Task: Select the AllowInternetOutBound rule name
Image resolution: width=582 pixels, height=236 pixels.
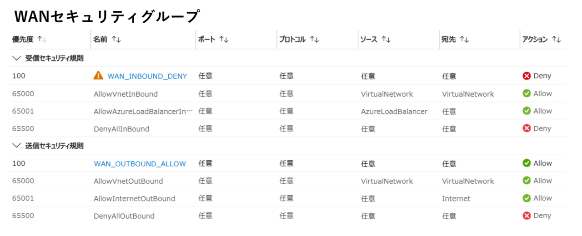Action: [x=134, y=198]
